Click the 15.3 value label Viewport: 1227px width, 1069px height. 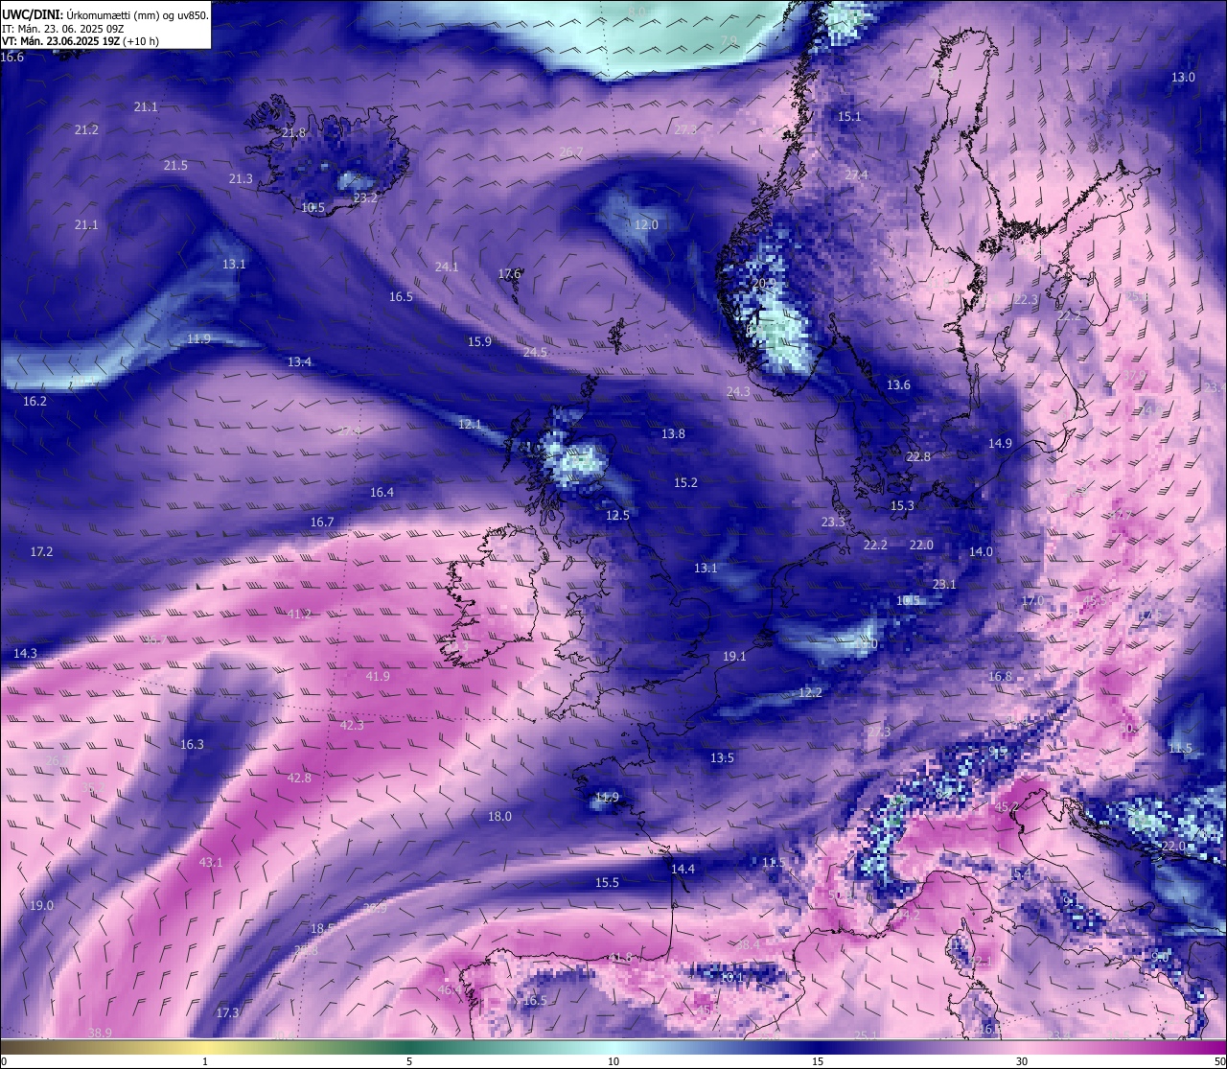coord(902,506)
